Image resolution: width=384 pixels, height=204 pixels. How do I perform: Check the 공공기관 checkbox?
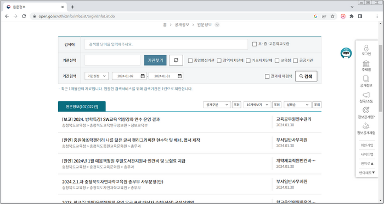pyautogui.click(x=296, y=61)
